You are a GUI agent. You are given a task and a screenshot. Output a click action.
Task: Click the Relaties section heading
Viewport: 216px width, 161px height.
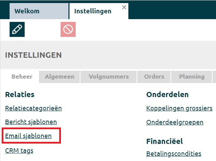20,94
